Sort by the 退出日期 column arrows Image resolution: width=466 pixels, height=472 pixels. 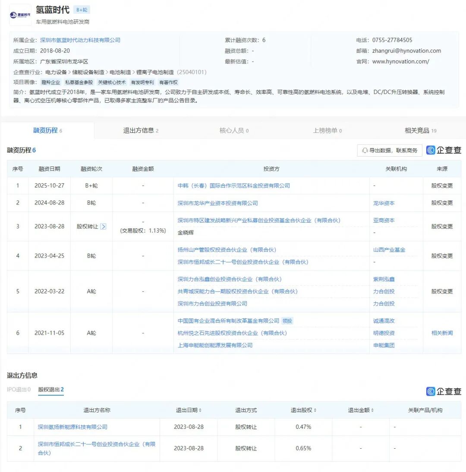pos(200,410)
